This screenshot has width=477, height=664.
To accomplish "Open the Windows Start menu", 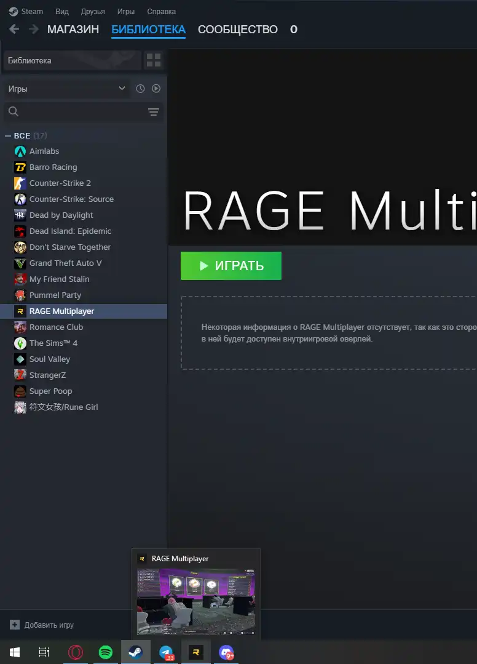I will click(15, 652).
